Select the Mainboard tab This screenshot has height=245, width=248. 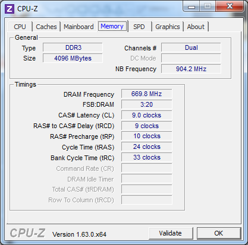(79, 27)
